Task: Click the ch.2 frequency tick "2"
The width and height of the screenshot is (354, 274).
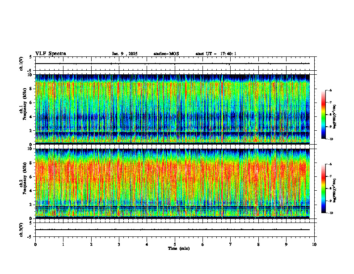Action: pos(31,205)
